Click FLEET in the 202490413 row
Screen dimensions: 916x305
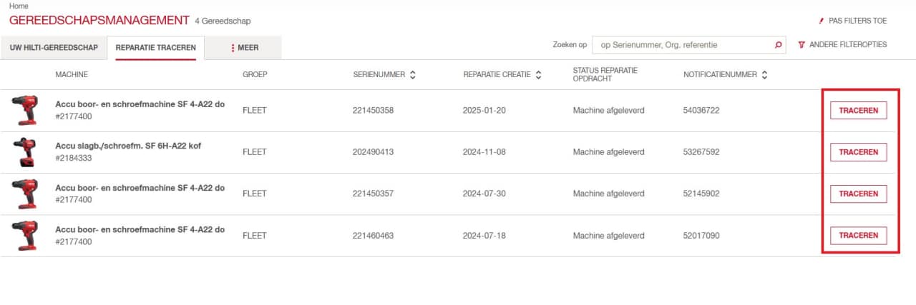[255, 152]
